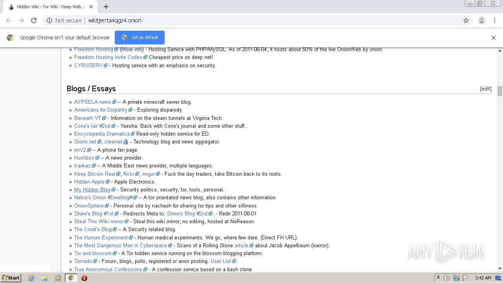Open a new tab with plus button
503x283 pixels.
point(106,7)
